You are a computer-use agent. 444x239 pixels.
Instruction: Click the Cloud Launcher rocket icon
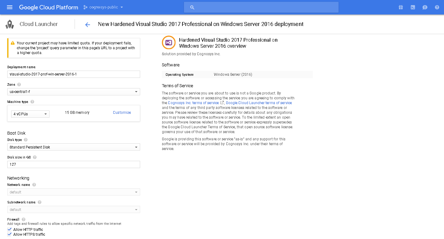click(10, 24)
